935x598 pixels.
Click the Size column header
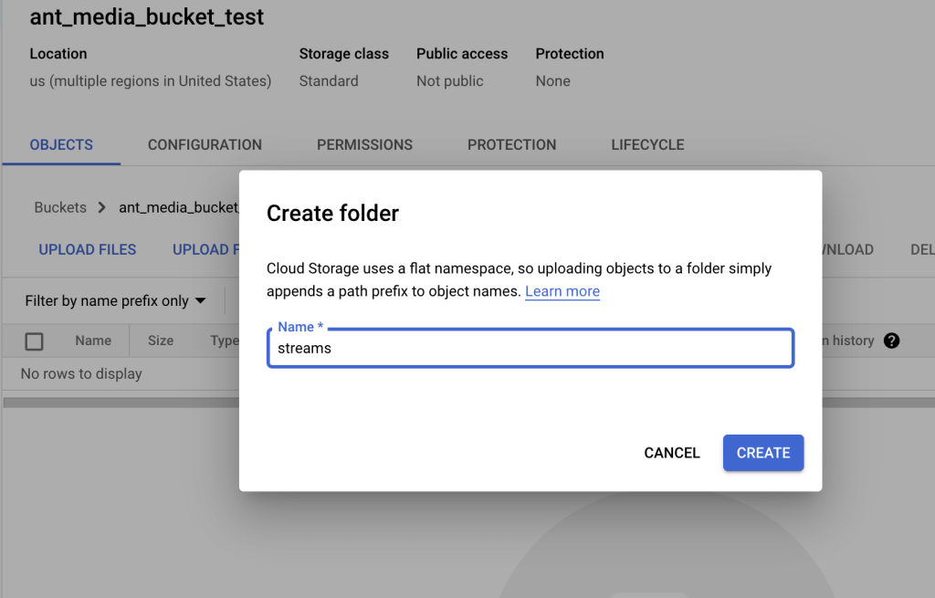coord(161,341)
